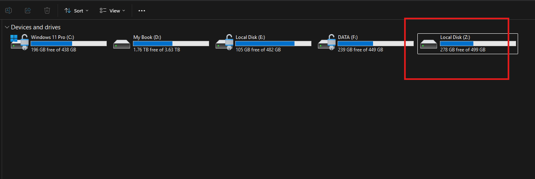
Task: Open the View dropdown menu
Action: pyautogui.click(x=112, y=10)
